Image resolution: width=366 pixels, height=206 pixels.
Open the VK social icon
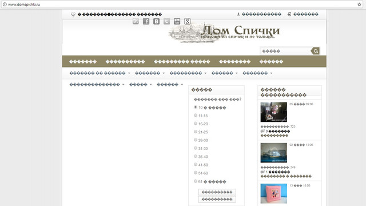point(156,22)
